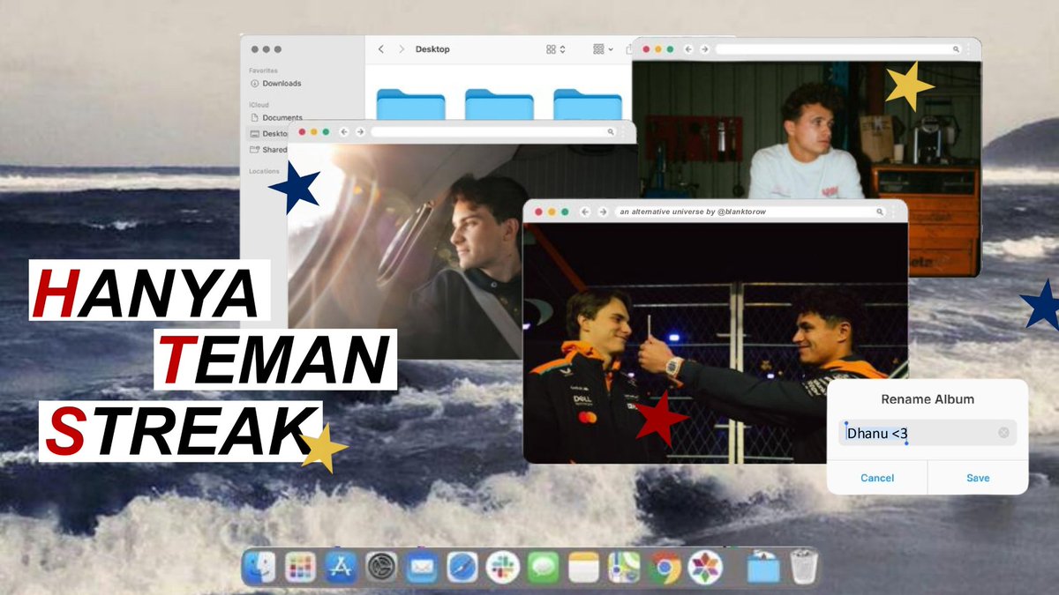This screenshot has height=595, width=1059.
Task: Click the empty address bar in garage photo window
Action: [838, 49]
